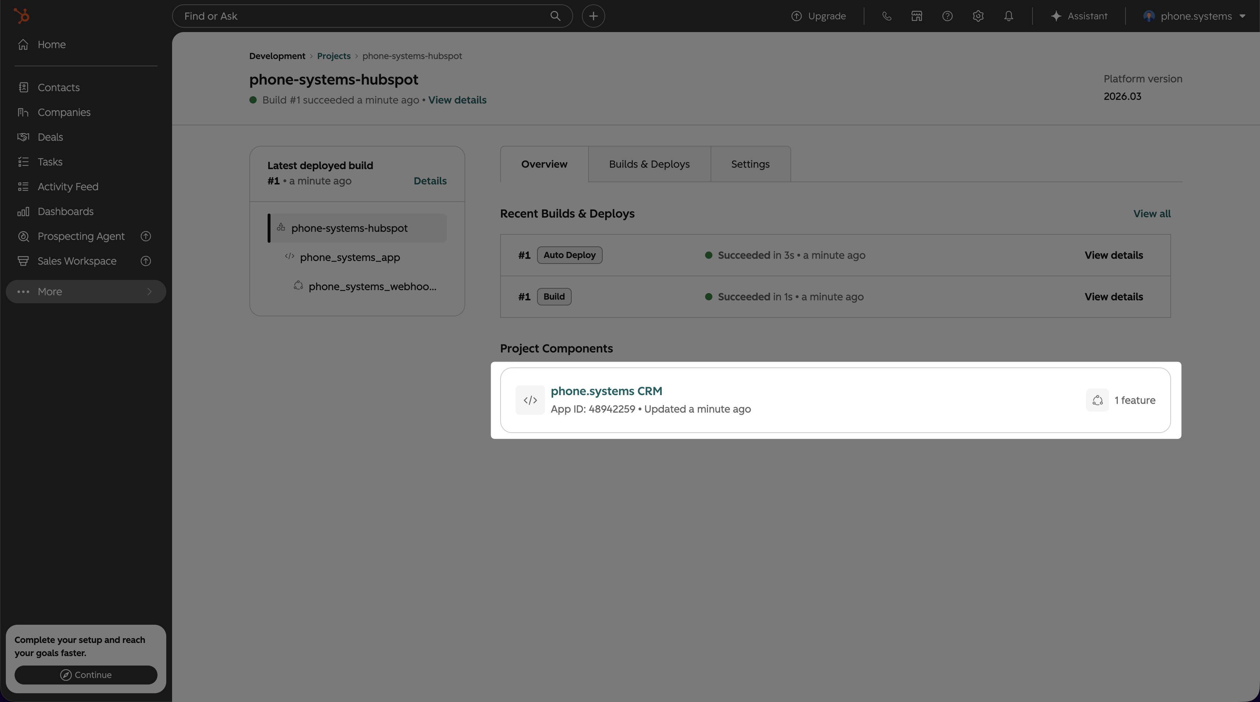1260x702 pixels.
Task: Go to Dashboards in the sidebar
Action: click(66, 212)
